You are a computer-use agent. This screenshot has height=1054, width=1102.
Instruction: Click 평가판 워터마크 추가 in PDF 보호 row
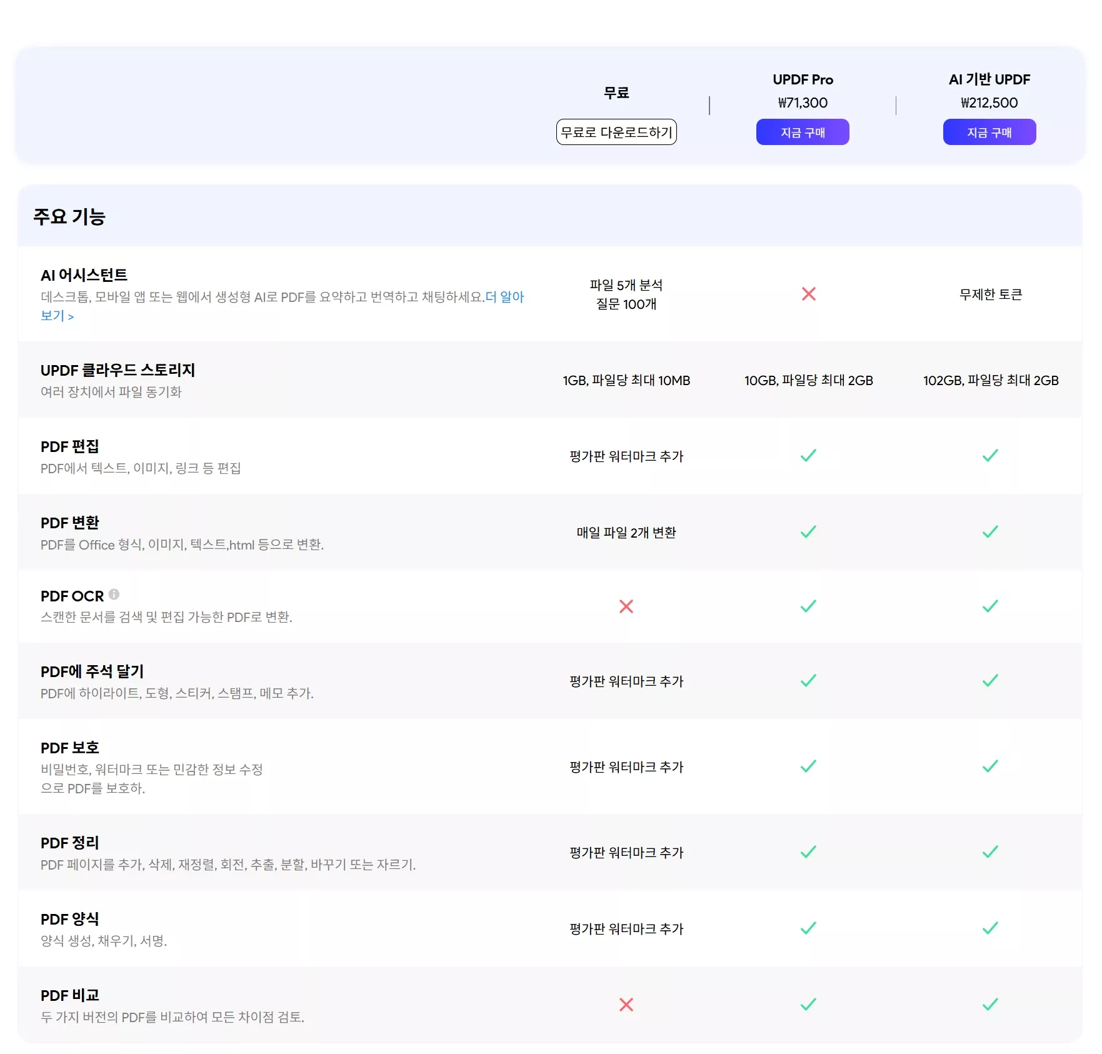626,767
